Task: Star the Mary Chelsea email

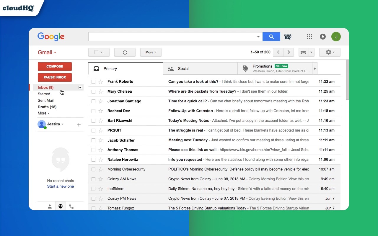Action: [101, 91]
